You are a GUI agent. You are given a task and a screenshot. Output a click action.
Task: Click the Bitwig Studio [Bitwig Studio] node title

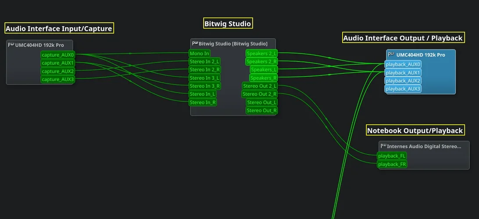[x=233, y=44]
